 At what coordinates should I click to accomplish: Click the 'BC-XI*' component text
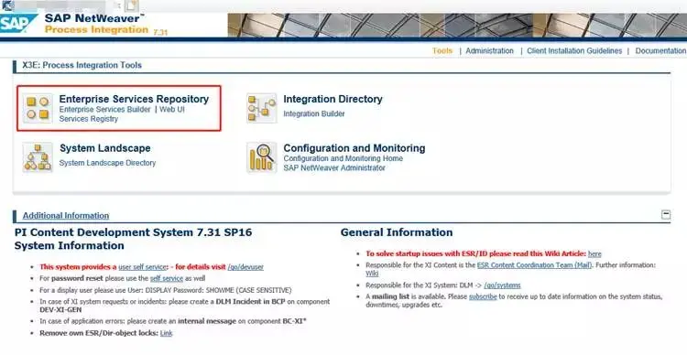[294, 321]
